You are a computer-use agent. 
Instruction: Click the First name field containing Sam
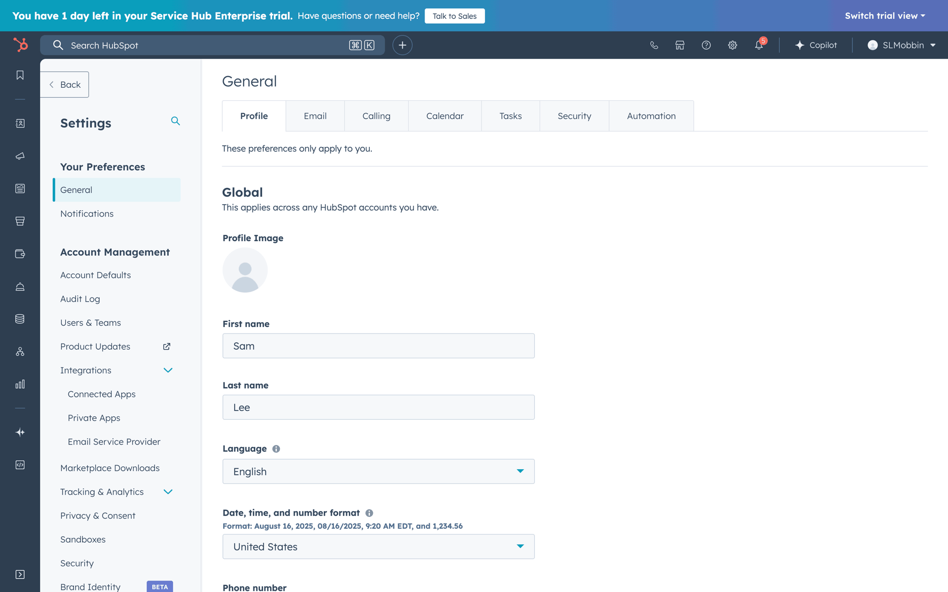pyautogui.click(x=378, y=346)
